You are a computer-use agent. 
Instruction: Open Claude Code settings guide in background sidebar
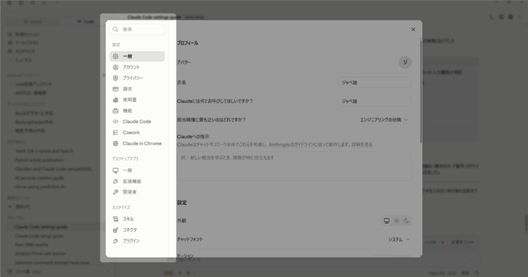41,227
